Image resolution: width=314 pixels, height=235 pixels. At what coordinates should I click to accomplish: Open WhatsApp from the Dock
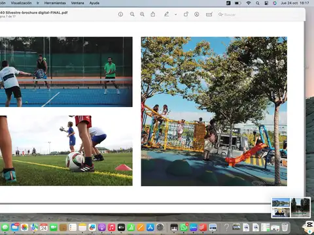click(x=184, y=228)
